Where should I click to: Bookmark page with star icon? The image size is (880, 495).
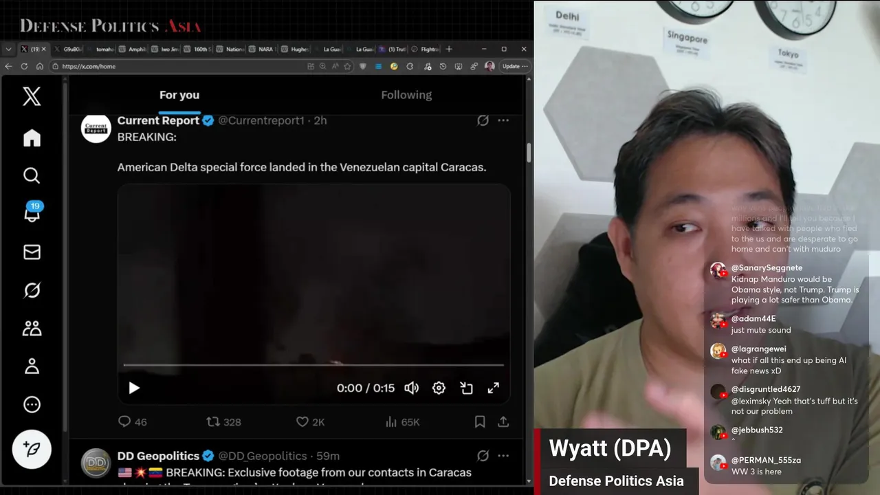[x=347, y=66]
